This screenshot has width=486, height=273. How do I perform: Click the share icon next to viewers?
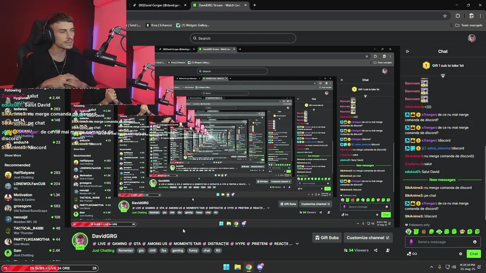pos(376,250)
